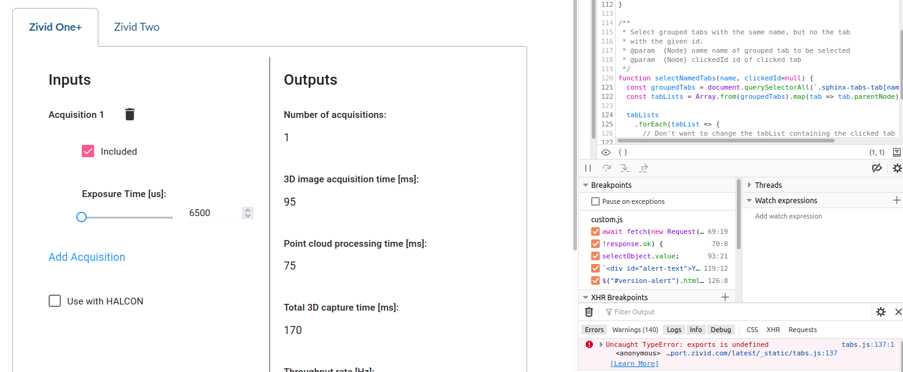Click the Total 3D capture time value 170
The width and height of the screenshot is (903, 372).
(x=293, y=330)
